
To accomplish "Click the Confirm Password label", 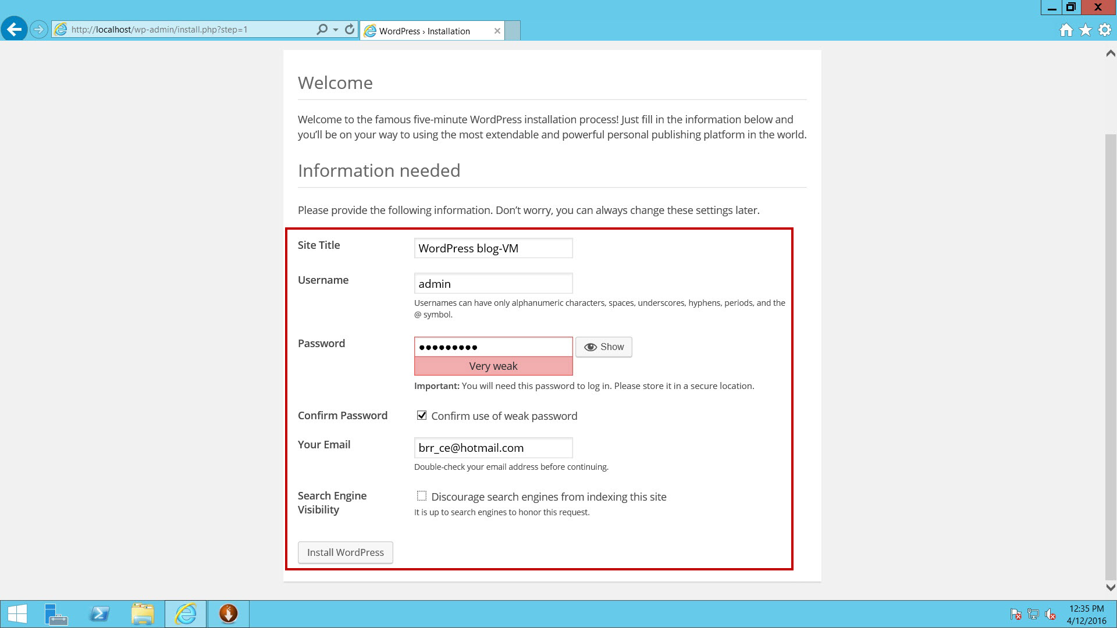I will (343, 416).
